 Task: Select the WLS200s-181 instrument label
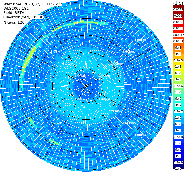point(16,9)
